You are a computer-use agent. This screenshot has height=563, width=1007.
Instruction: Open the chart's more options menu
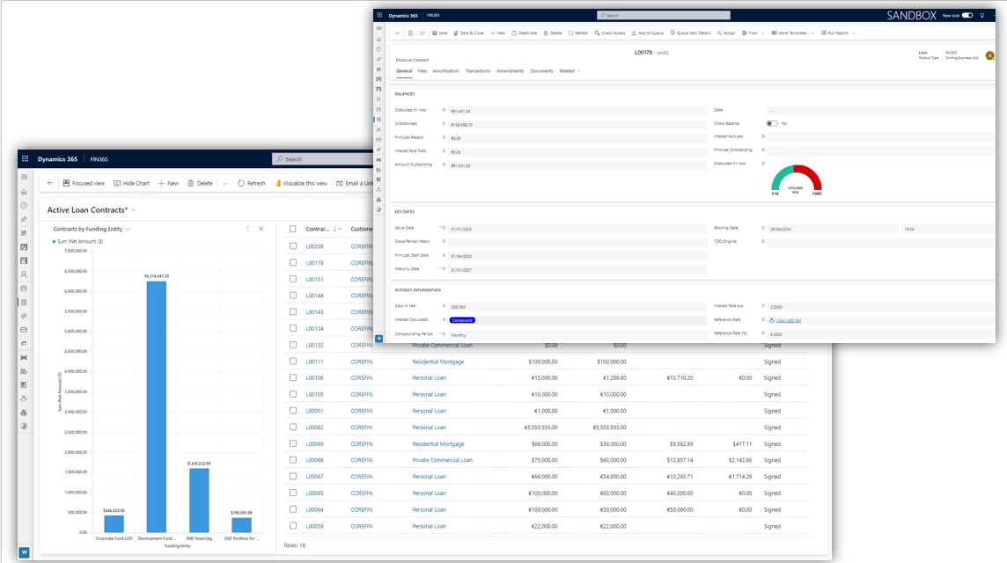pyautogui.click(x=247, y=229)
